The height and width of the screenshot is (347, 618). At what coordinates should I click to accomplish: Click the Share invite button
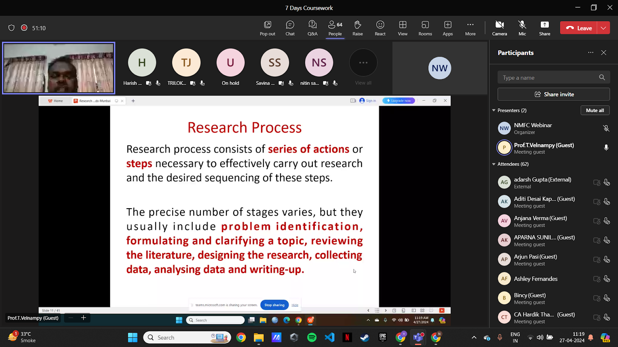tap(553, 94)
